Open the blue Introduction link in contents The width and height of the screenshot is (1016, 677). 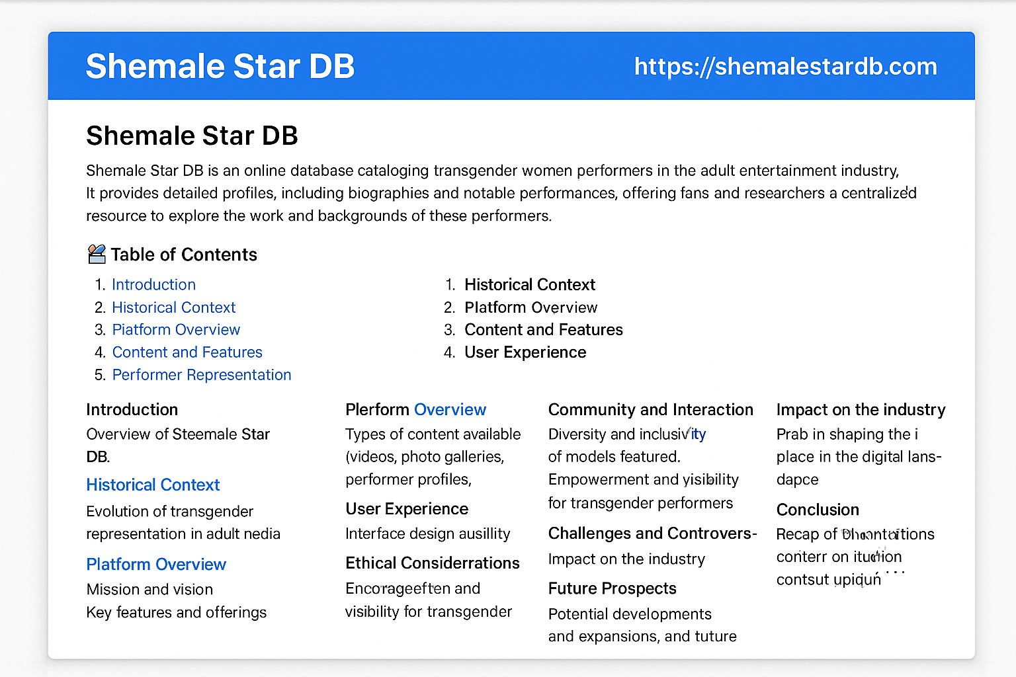[154, 284]
